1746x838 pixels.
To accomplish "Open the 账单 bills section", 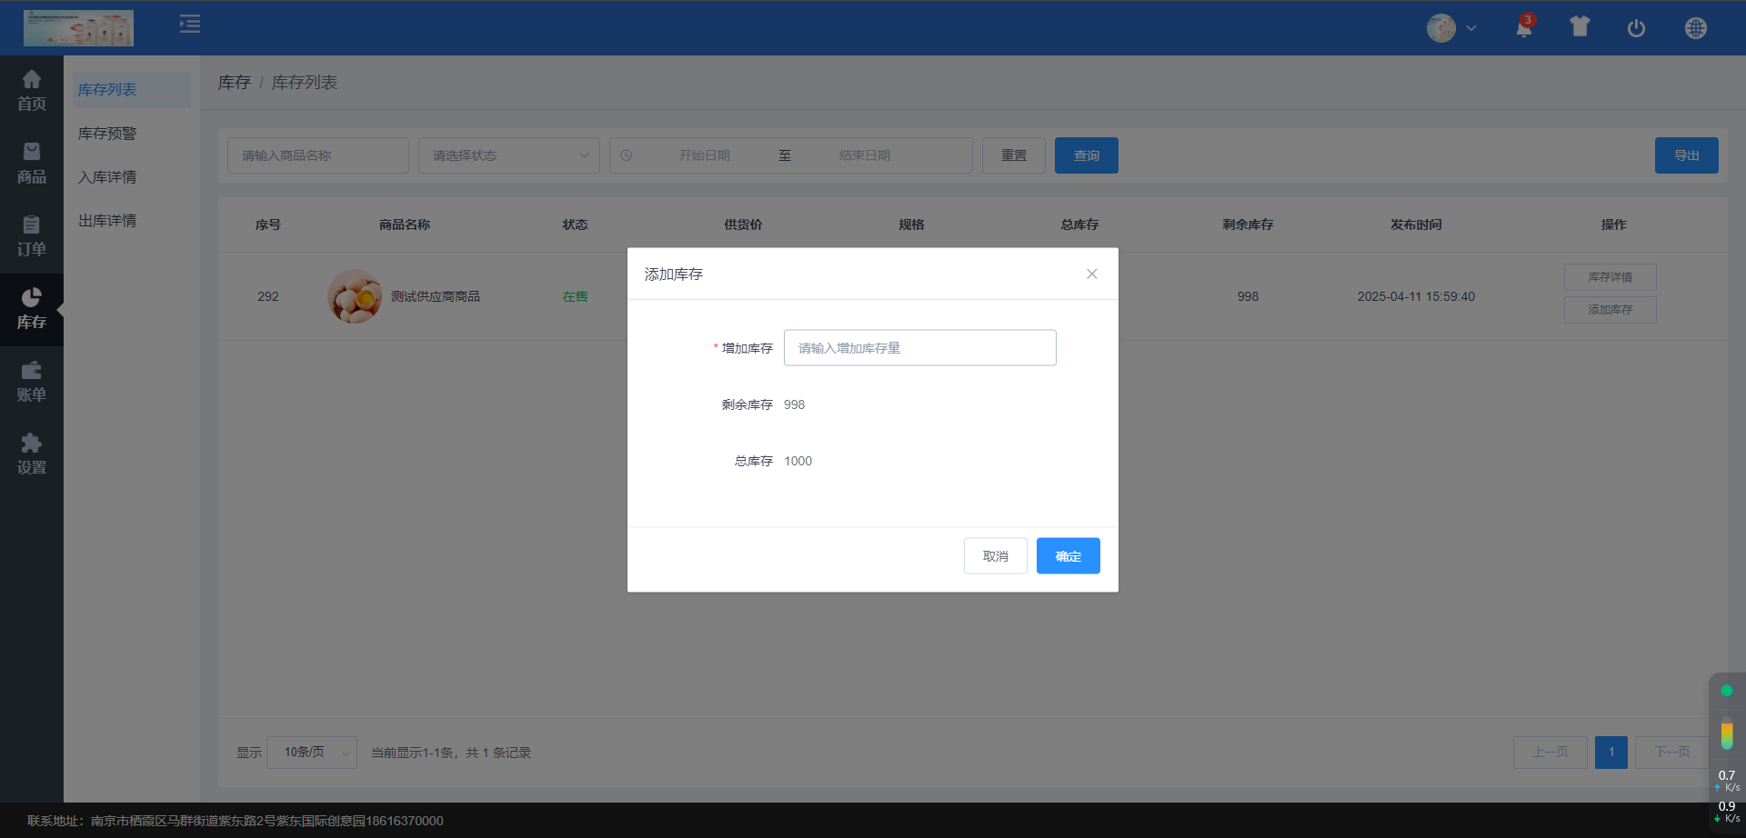I will coord(32,382).
